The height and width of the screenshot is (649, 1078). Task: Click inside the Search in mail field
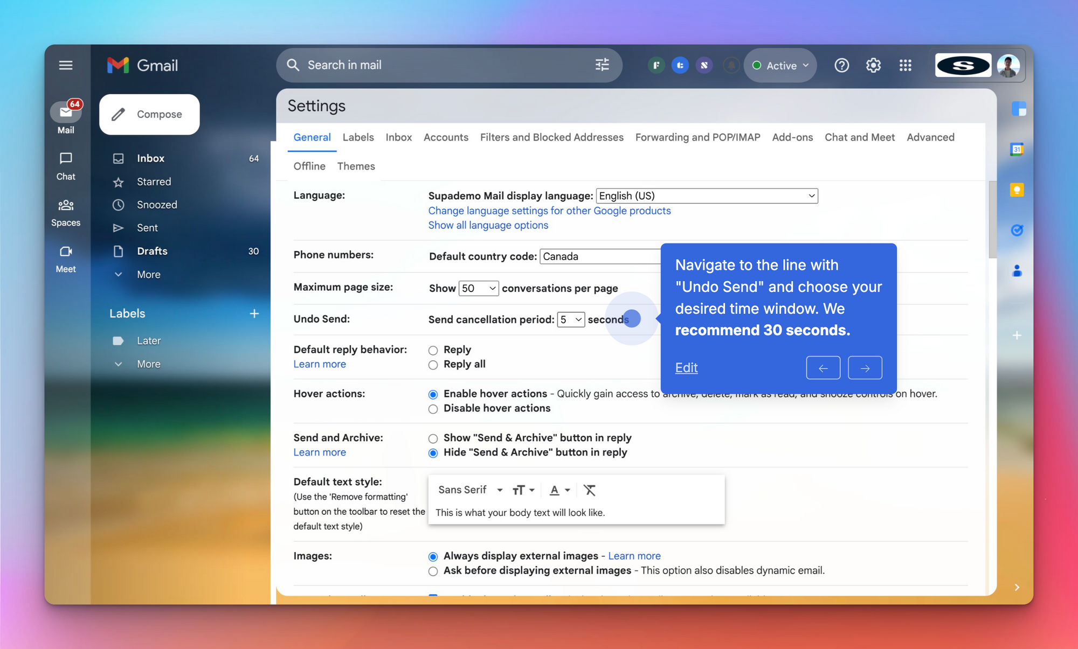tap(431, 65)
